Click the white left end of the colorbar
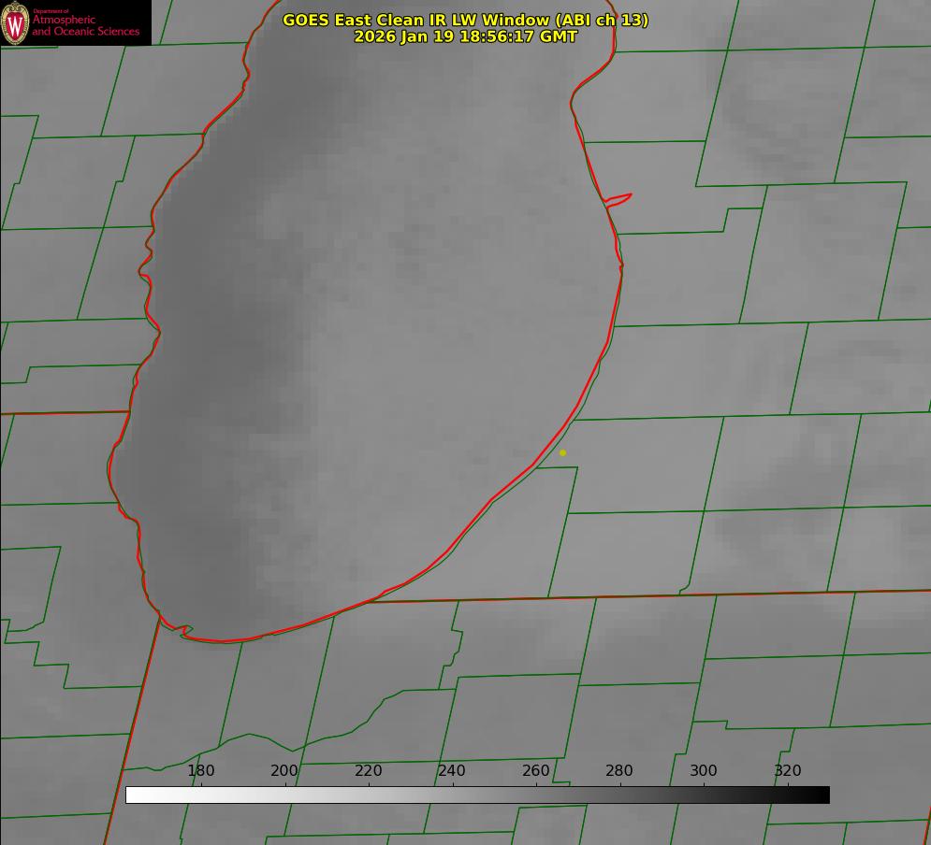This screenshot has height=845, width=931. tap(133, 795)
